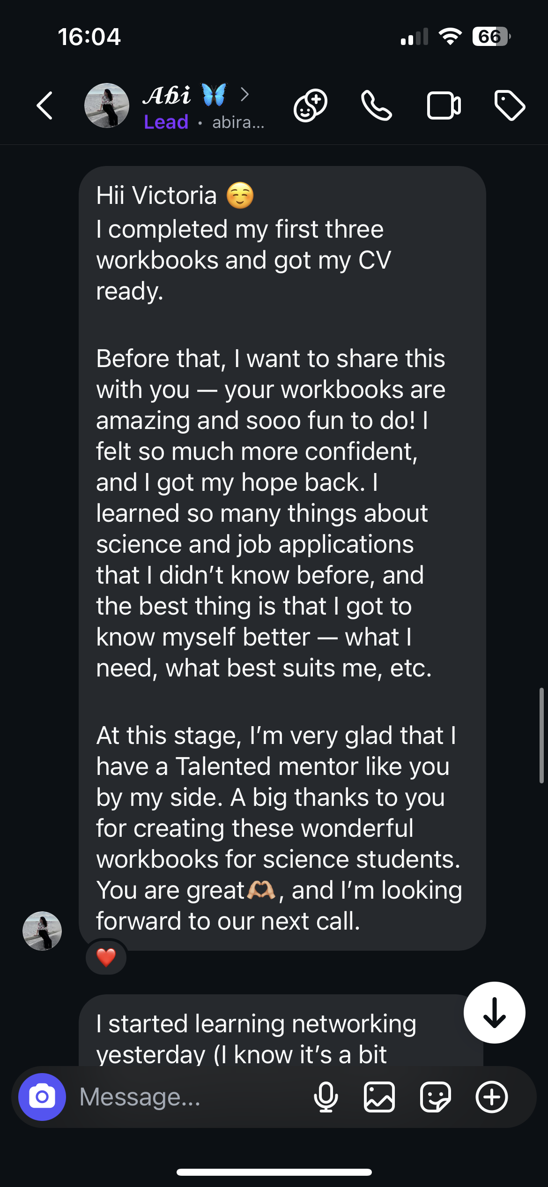Screen dimensions: 548x1187
Task: Open the sticker picker icon
Action: tap(435, 1097)
